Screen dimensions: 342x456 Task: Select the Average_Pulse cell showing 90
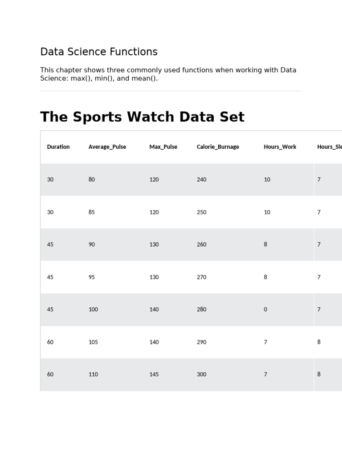92,244
